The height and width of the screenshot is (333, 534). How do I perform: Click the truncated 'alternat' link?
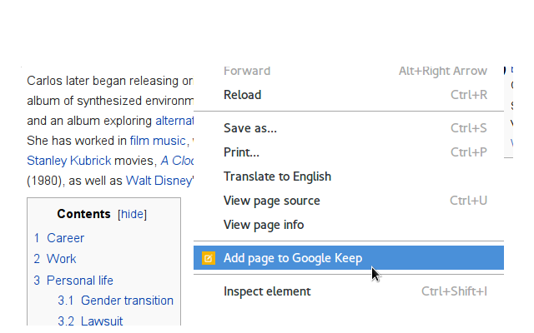174,121
